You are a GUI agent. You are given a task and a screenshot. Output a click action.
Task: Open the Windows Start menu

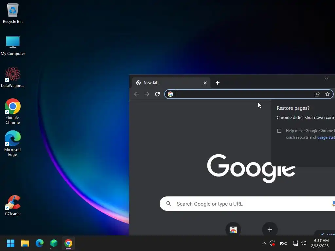pyautogui.click(x=10, y=243)
